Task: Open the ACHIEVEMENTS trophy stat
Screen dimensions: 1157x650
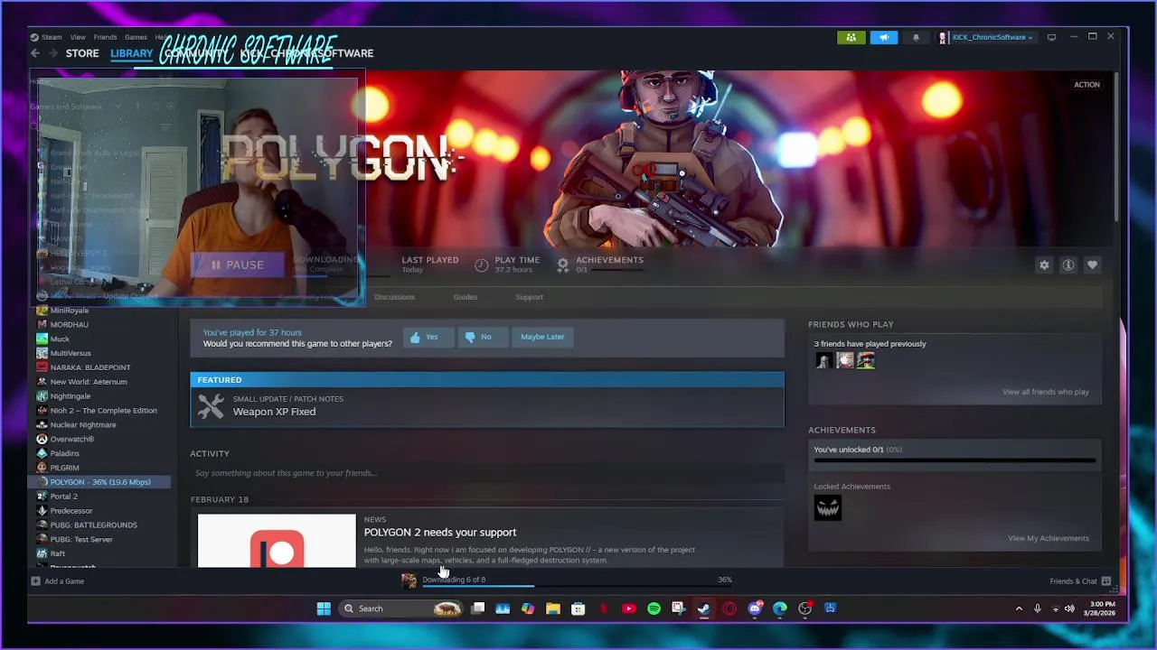Action: click(x=600, y=264)
